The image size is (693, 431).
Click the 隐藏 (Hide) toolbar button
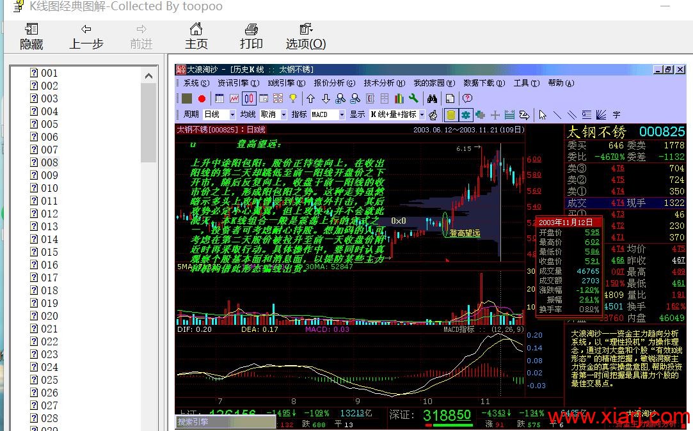point(31,36)
